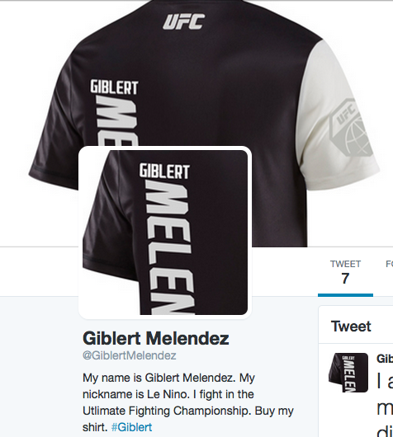Open the large Giblert Melendez profile picture
The height and width of the screenshot is (437, 393).
point(165,233)
